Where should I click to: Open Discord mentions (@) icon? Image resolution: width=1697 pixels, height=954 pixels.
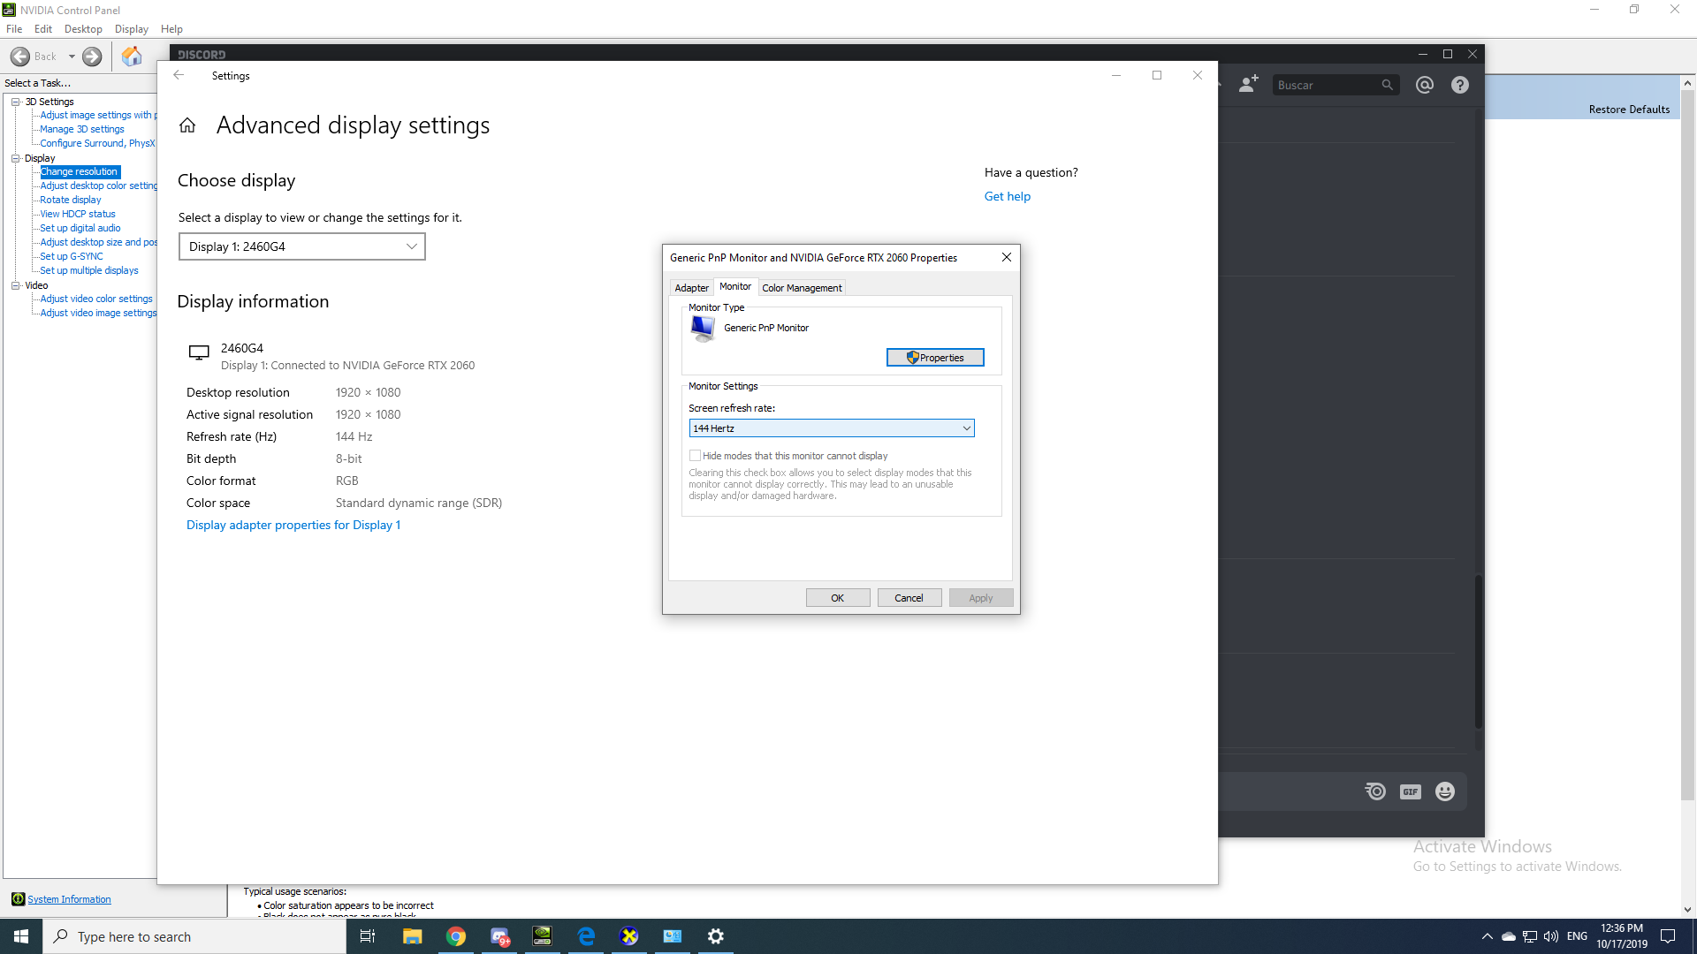click(1425, 85)
